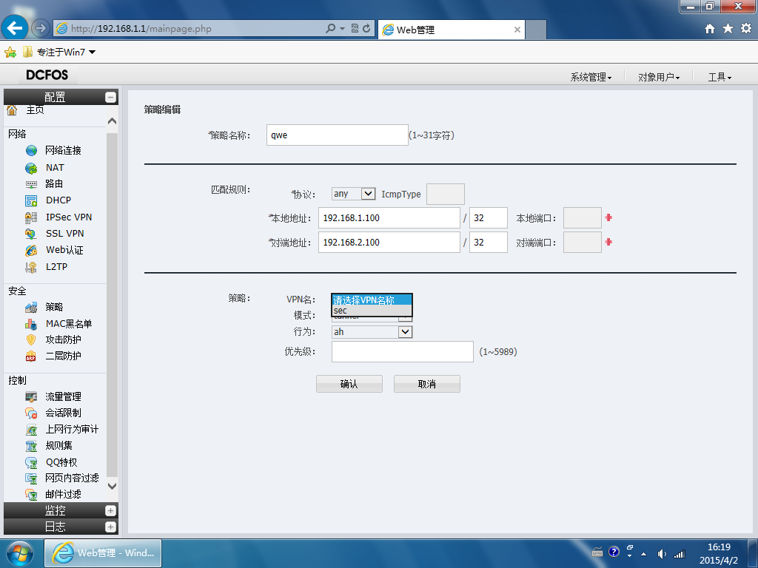Open the 流量管理 icon
Image resolution: width=758 pixels, height=568 pixels.
tap(31, 397)
